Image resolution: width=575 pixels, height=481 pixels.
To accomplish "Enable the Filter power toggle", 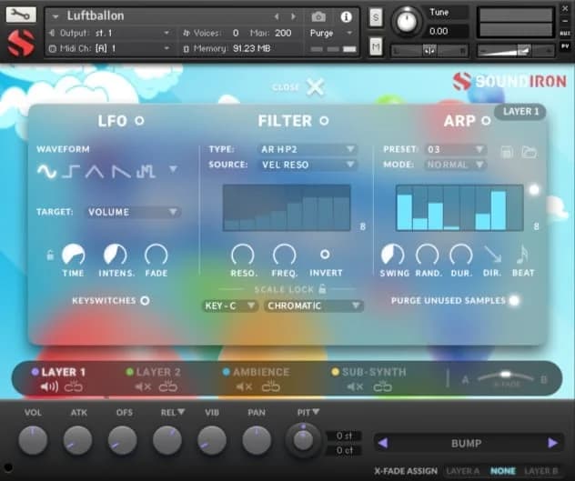I will [323, 120].
